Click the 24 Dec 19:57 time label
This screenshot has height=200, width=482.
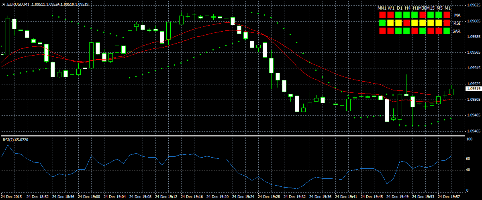pos(449,197)
